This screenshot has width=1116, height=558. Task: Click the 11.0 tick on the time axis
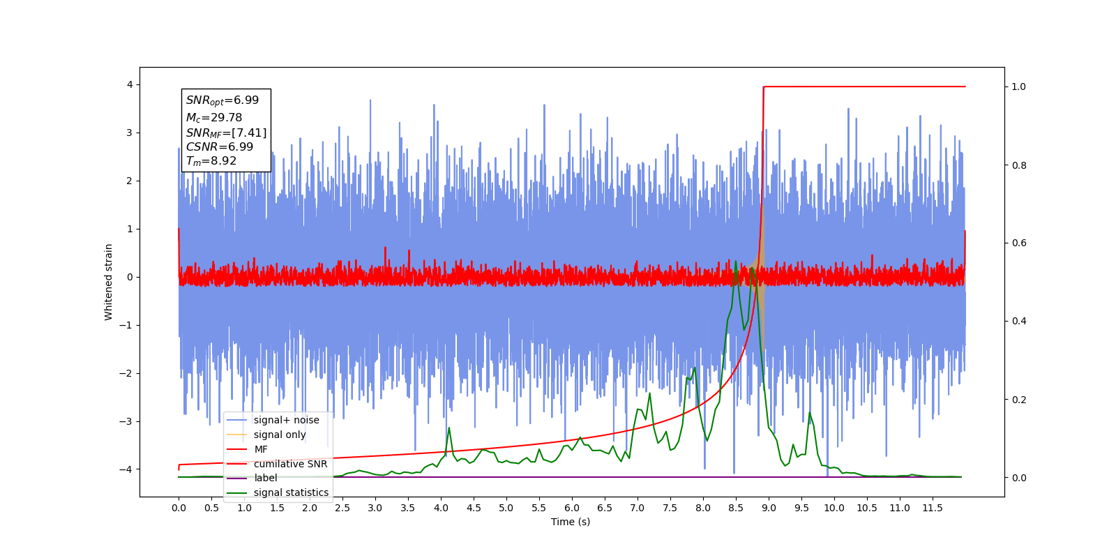coord(900,508)
